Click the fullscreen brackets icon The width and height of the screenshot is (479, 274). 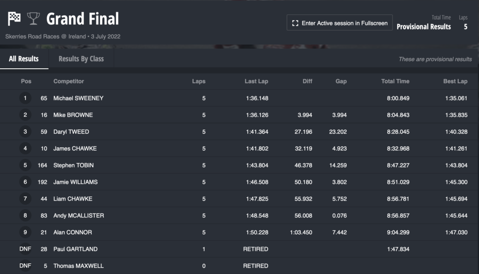point(295,23)
